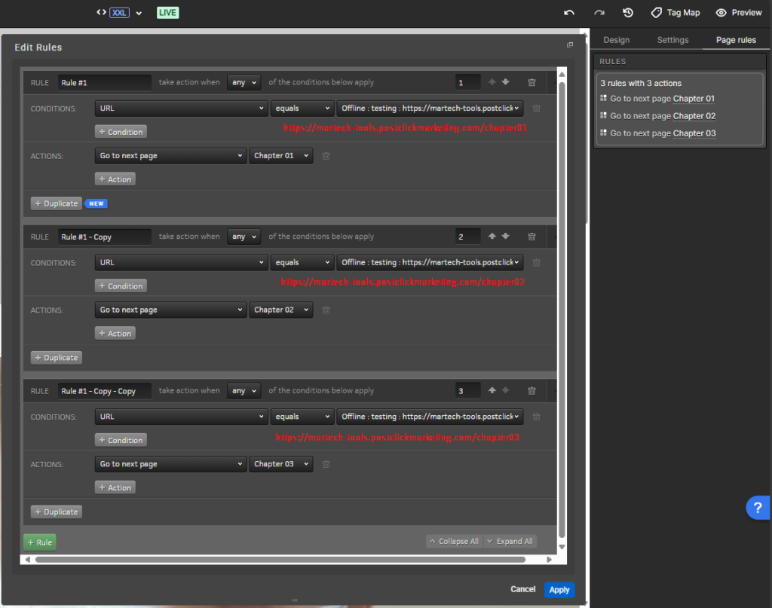The width and height of the screenshot is (772, 608).
Task: Move Rule #1 down with arrow icon
Action: pyautogui.click(x=506, y=82)
